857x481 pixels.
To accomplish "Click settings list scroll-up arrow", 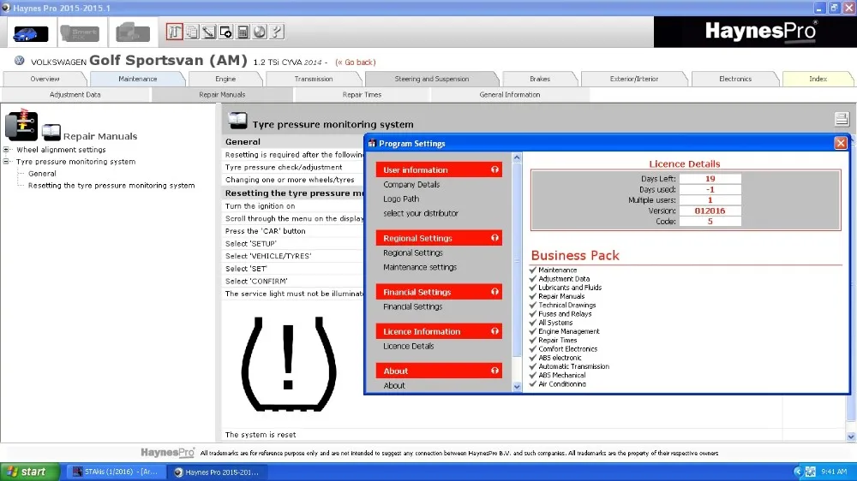I will pyautogui.click(x=517, y=157).
